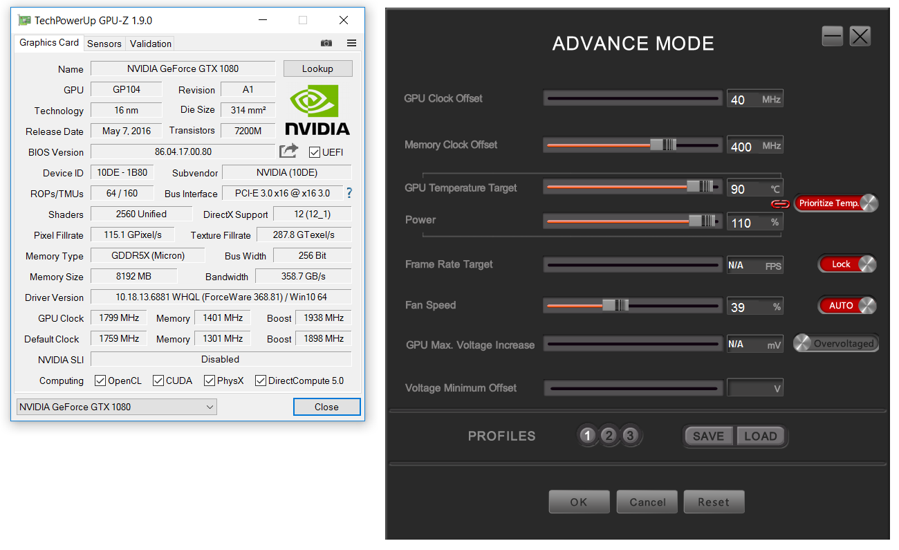Click the red link icon near Power
This screenshot has width=899, height=550.
point(780,203)
